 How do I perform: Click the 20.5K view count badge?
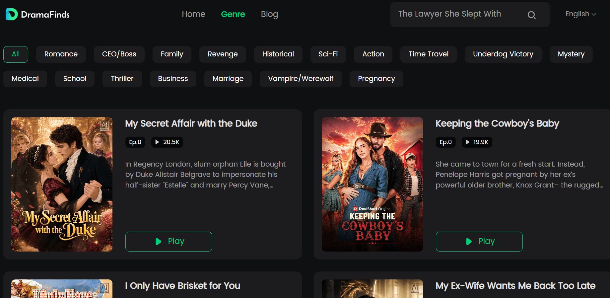click(167, 142)
